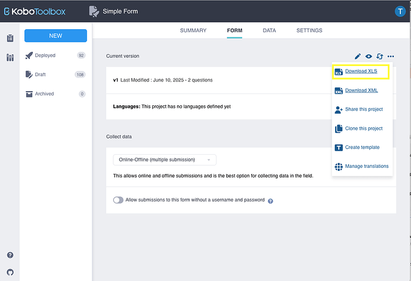Click the person-plus Share icon
This screenshot has width=411, height=281.
click(338, 110)
